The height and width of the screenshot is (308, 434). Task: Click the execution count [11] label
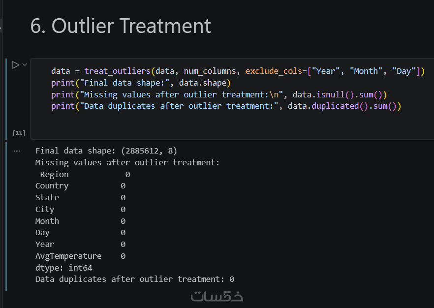pyautogui.click(x=19, y=133)
